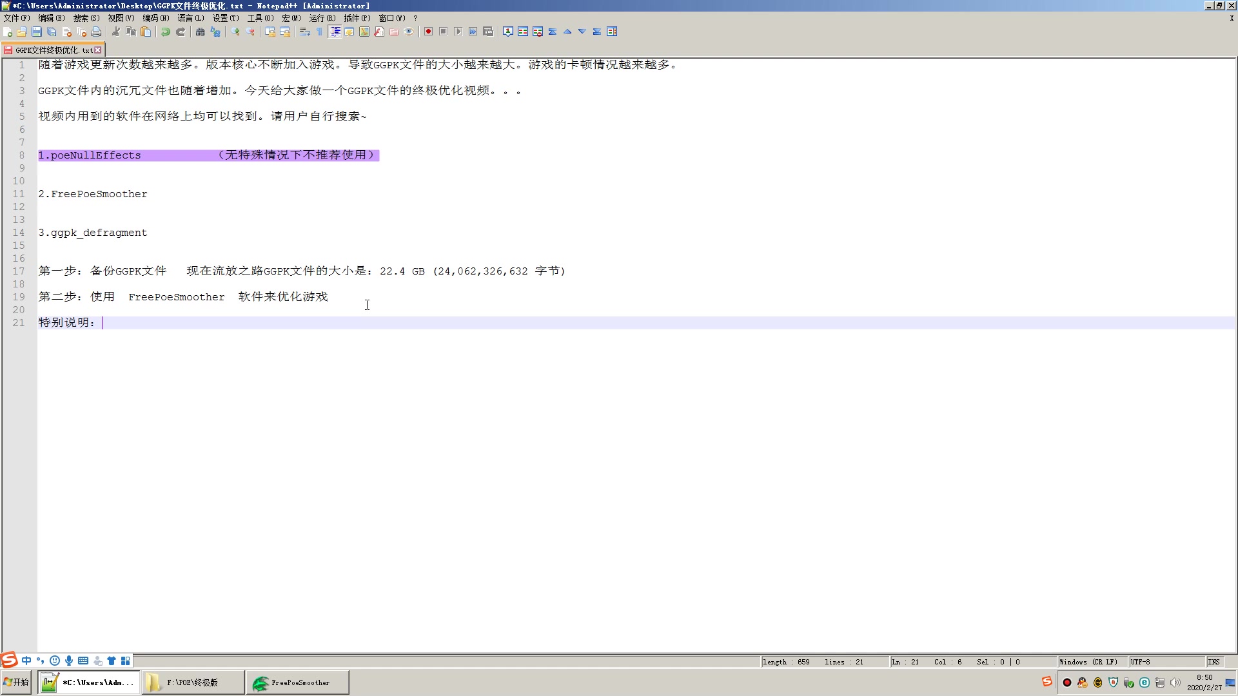Paste clipboard with the Paste icon

tap(146, 32)
